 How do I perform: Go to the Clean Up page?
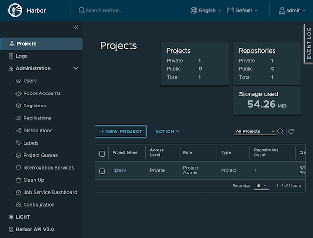click(34, 180)
